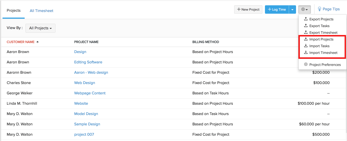The width and height of the screenshot is (347, 141).
Task: Open the Aaron - Web design project
Action: pyautogui.click(x=91, y=72)
